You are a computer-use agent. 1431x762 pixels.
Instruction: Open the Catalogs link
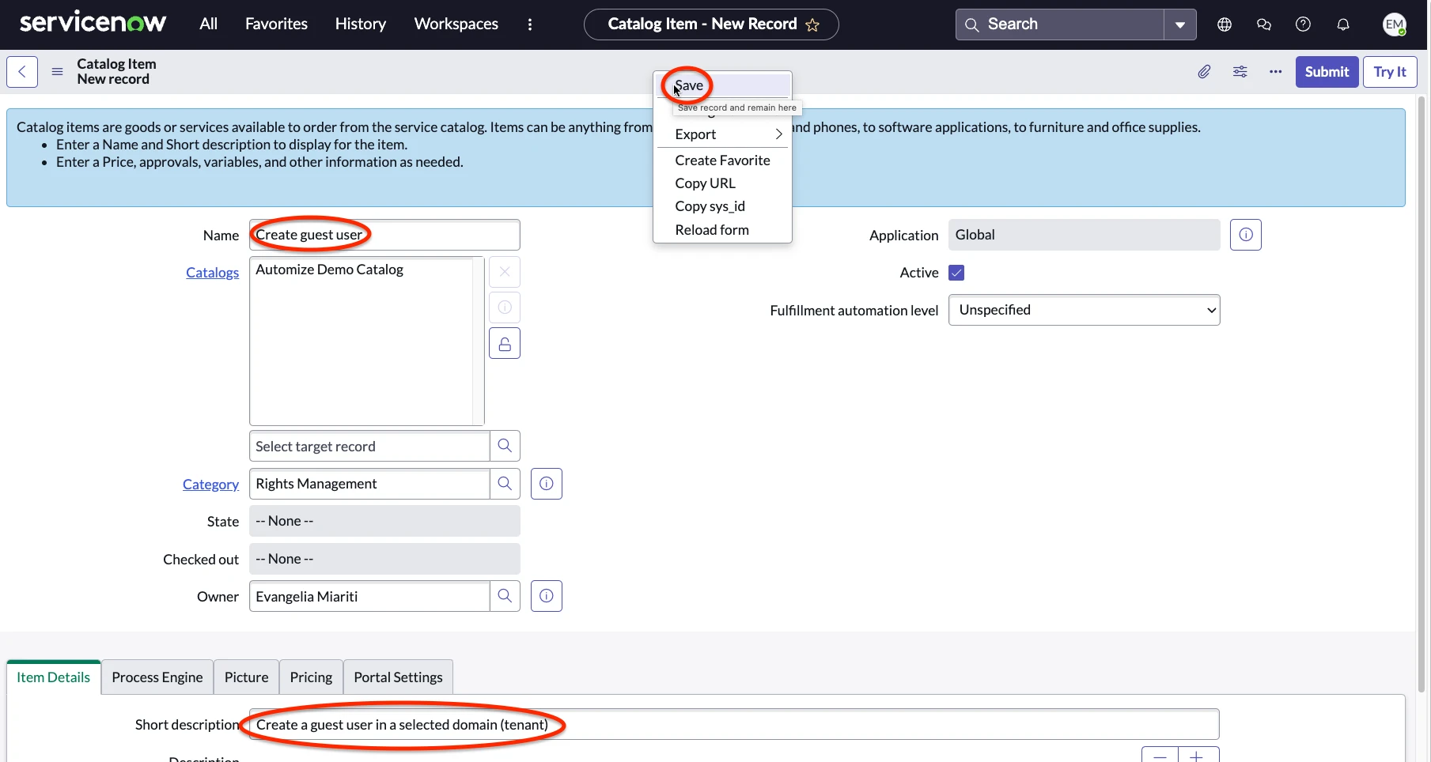212,272
